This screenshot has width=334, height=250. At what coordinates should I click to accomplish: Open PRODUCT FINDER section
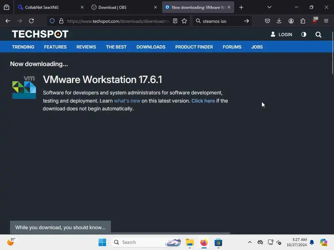pyautogui.click(x=194, y=47)
